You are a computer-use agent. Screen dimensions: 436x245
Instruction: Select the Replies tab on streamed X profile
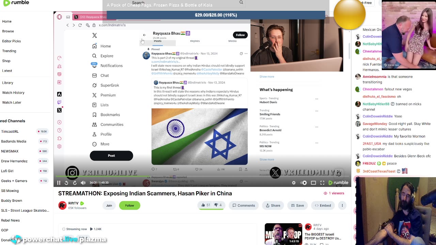195,41
